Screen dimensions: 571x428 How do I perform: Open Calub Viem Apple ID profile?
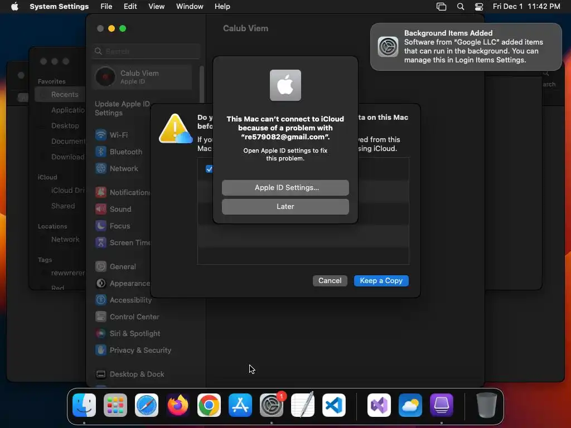142,77
